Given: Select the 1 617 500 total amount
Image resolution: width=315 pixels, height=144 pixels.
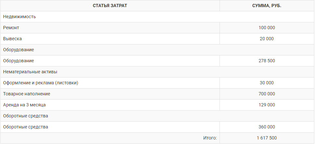Looking at the screenshot, I should tap(267, 138).
